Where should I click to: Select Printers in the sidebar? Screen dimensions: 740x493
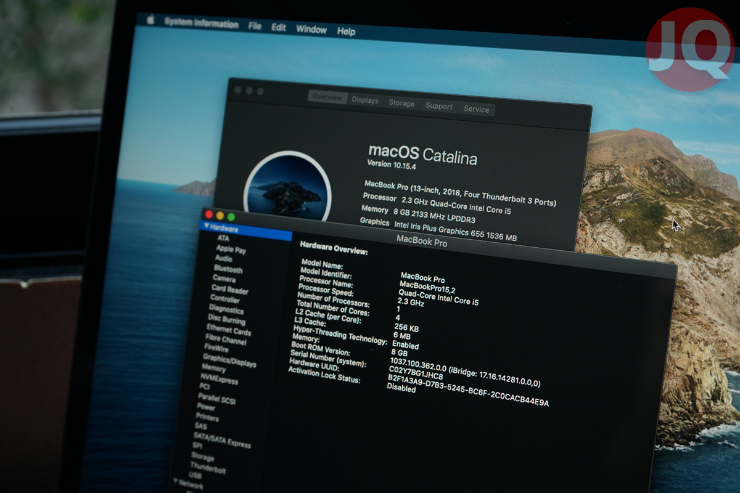click(207, 418)
